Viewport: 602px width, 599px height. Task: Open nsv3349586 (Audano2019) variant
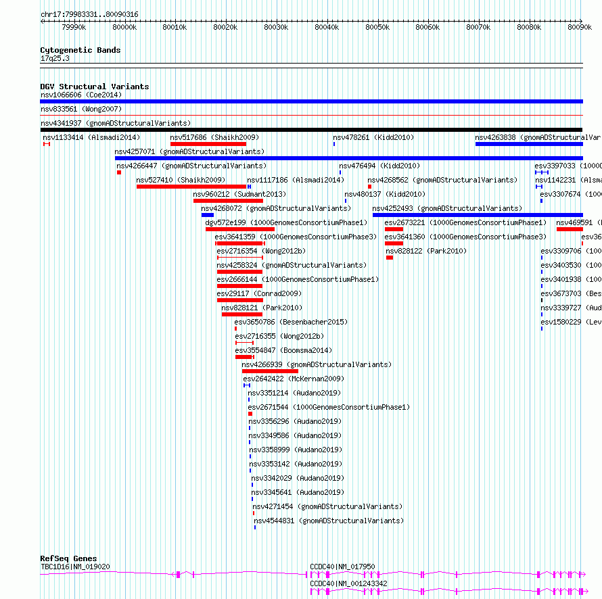(x=295, y=435)
